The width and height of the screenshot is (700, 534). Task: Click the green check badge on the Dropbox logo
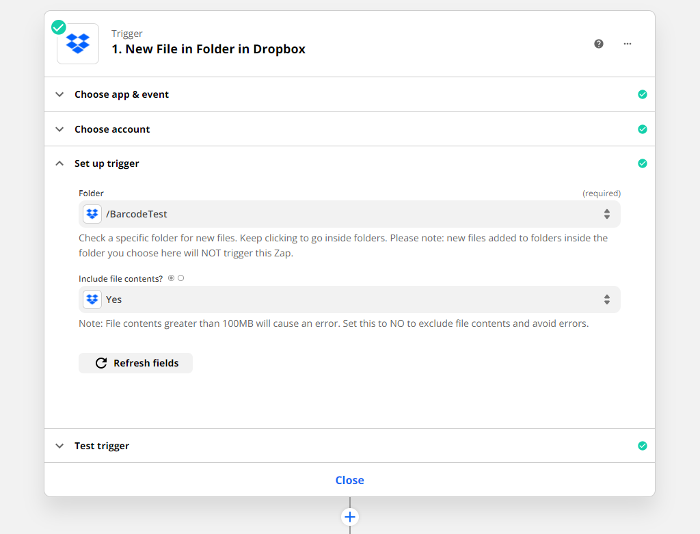[59, 27]
